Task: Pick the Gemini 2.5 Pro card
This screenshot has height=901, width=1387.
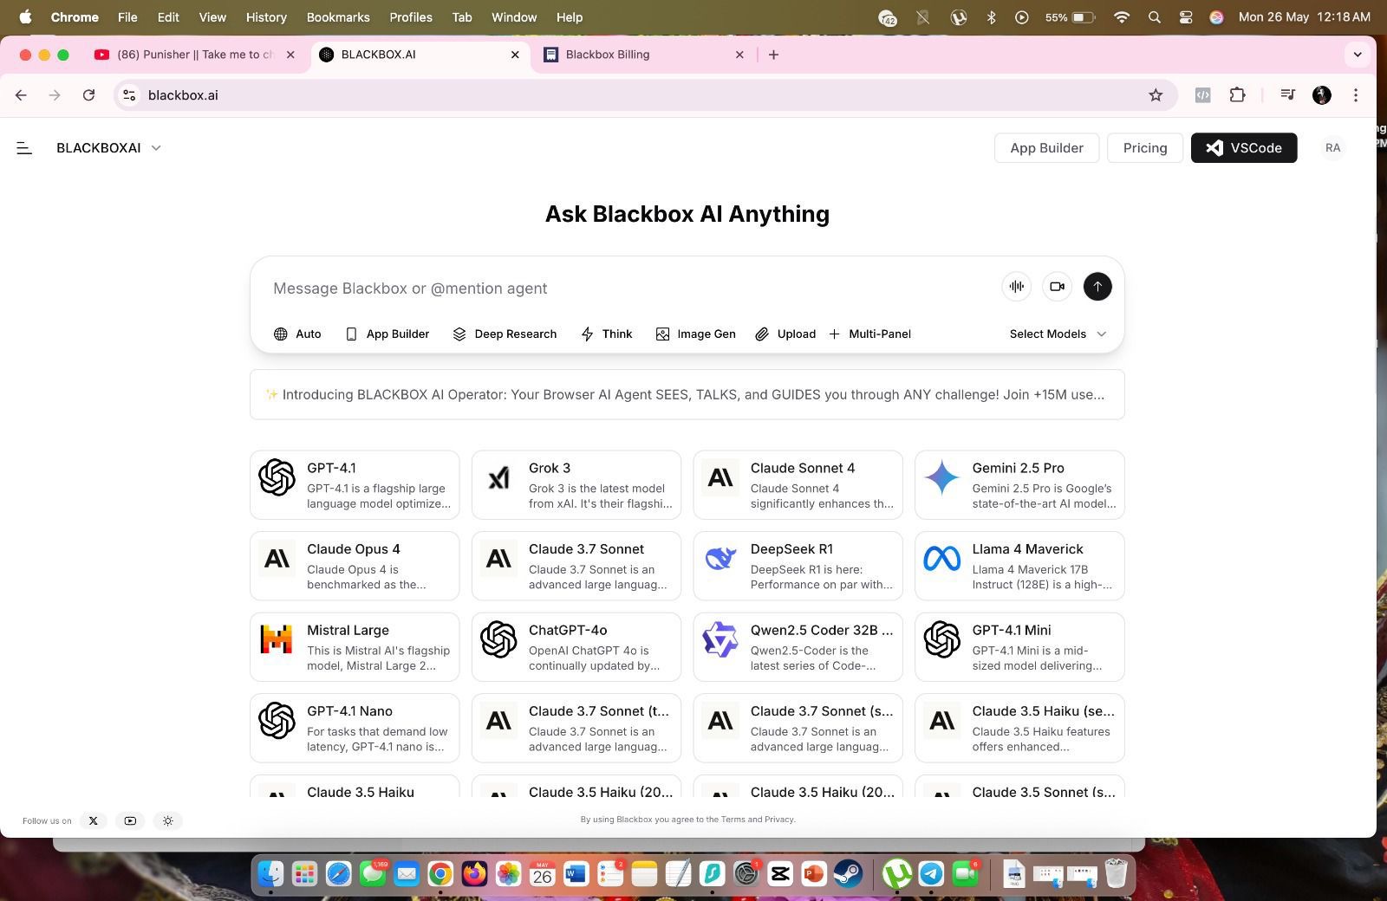Action: click(x=1020, y=485)
